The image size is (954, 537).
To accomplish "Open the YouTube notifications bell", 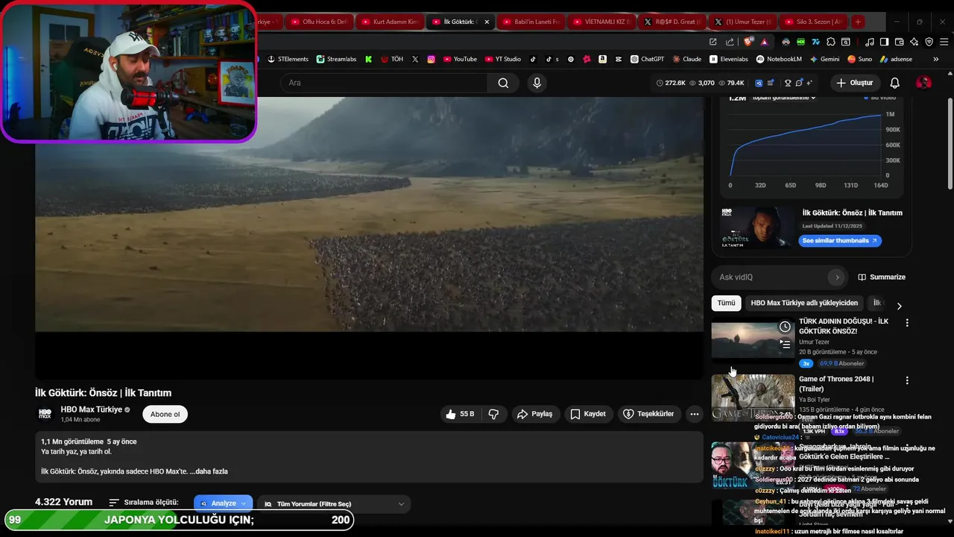I will 894,83.
